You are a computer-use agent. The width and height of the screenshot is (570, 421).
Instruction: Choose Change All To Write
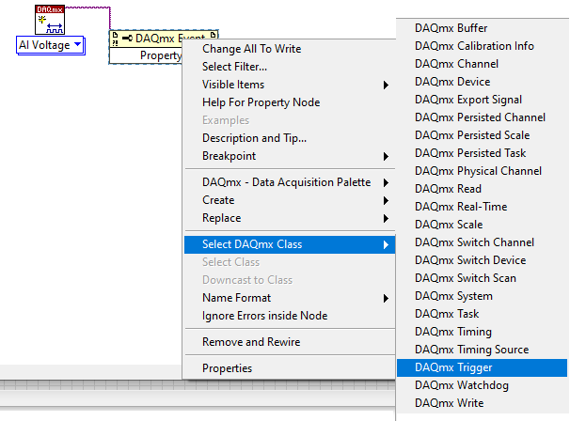pos(290,49)
